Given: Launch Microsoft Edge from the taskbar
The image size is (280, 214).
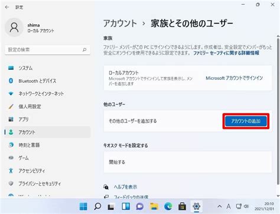Looking at the screenshot, I should (x=168, y=206).
